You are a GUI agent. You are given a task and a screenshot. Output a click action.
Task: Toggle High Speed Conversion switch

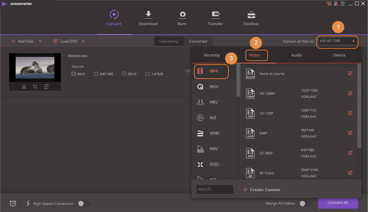pyautogui.click(x=84, y=203)
